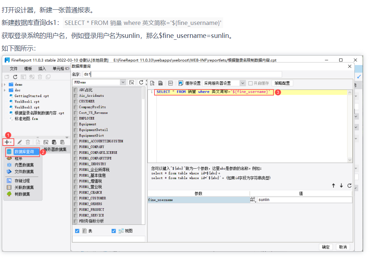
Task: Open the 单元格 menu
Action: (61, 69)
